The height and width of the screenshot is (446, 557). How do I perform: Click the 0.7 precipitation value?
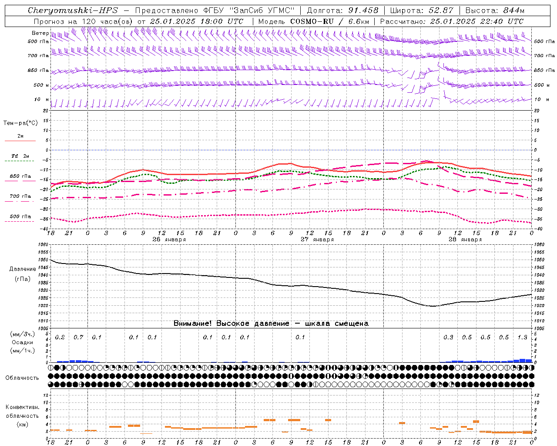tap(78, 338)
